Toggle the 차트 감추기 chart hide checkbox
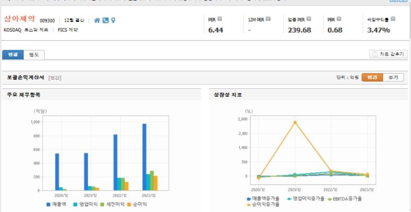Viewport: 411px width, 212px height. pyautogui.click(x=375, y=54)
